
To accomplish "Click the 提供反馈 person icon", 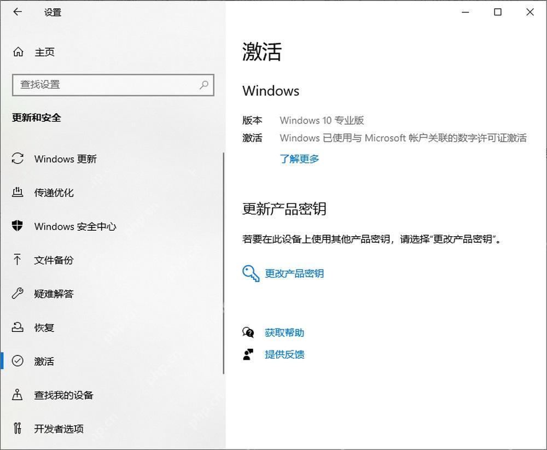I will [x=248, y=354].
